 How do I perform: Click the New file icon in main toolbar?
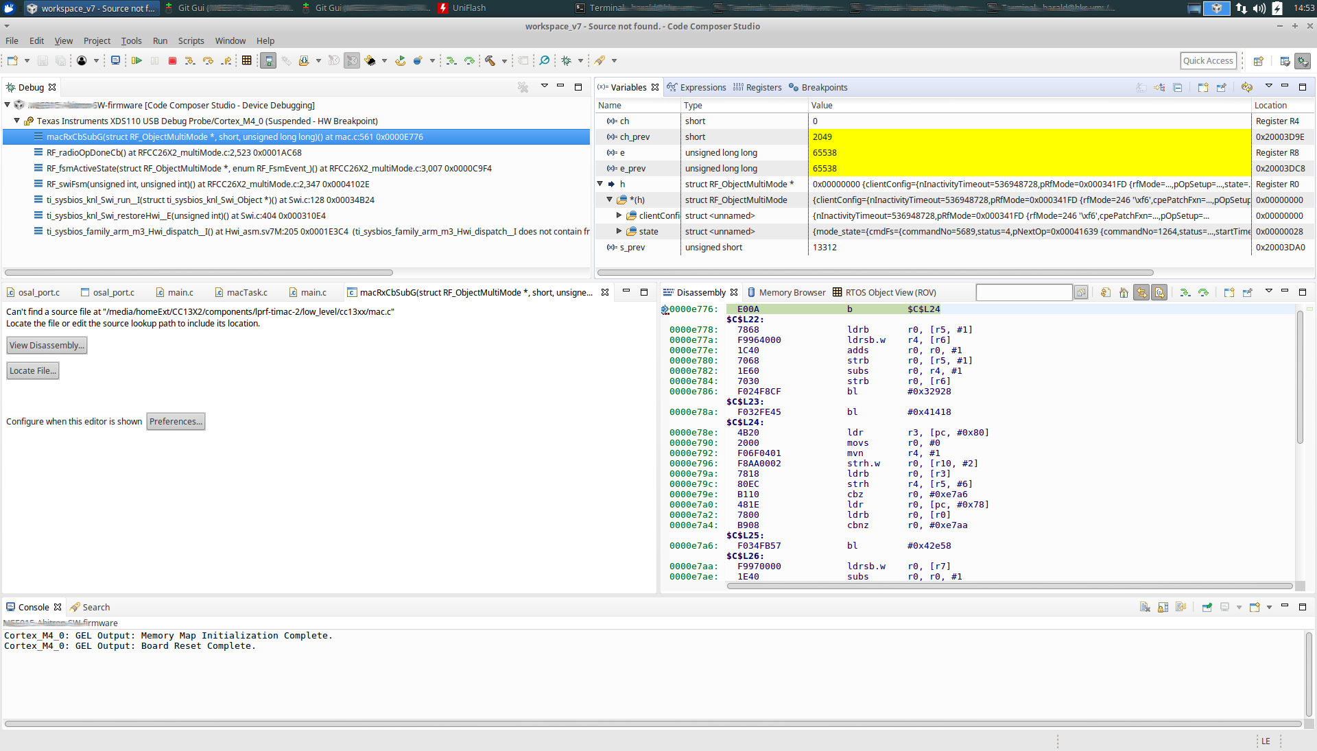pyautogui.click(x=13, y=61)
